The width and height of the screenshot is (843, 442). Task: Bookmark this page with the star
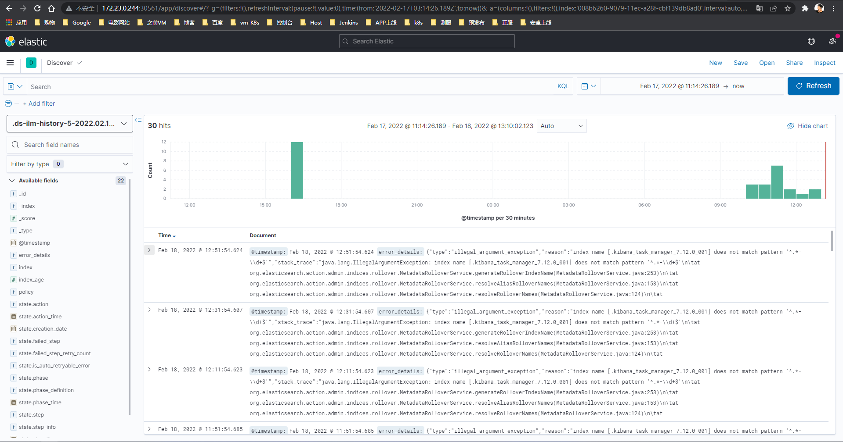click(x=788, y=8)
